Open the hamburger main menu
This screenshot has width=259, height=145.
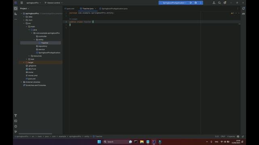(x=21, y=3)
